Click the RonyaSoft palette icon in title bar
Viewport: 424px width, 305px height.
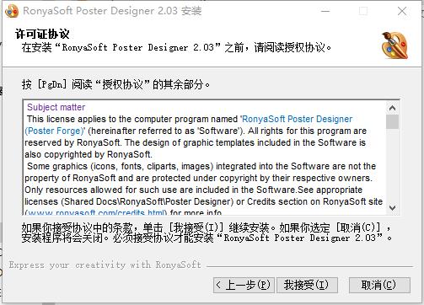click(12, 11)
